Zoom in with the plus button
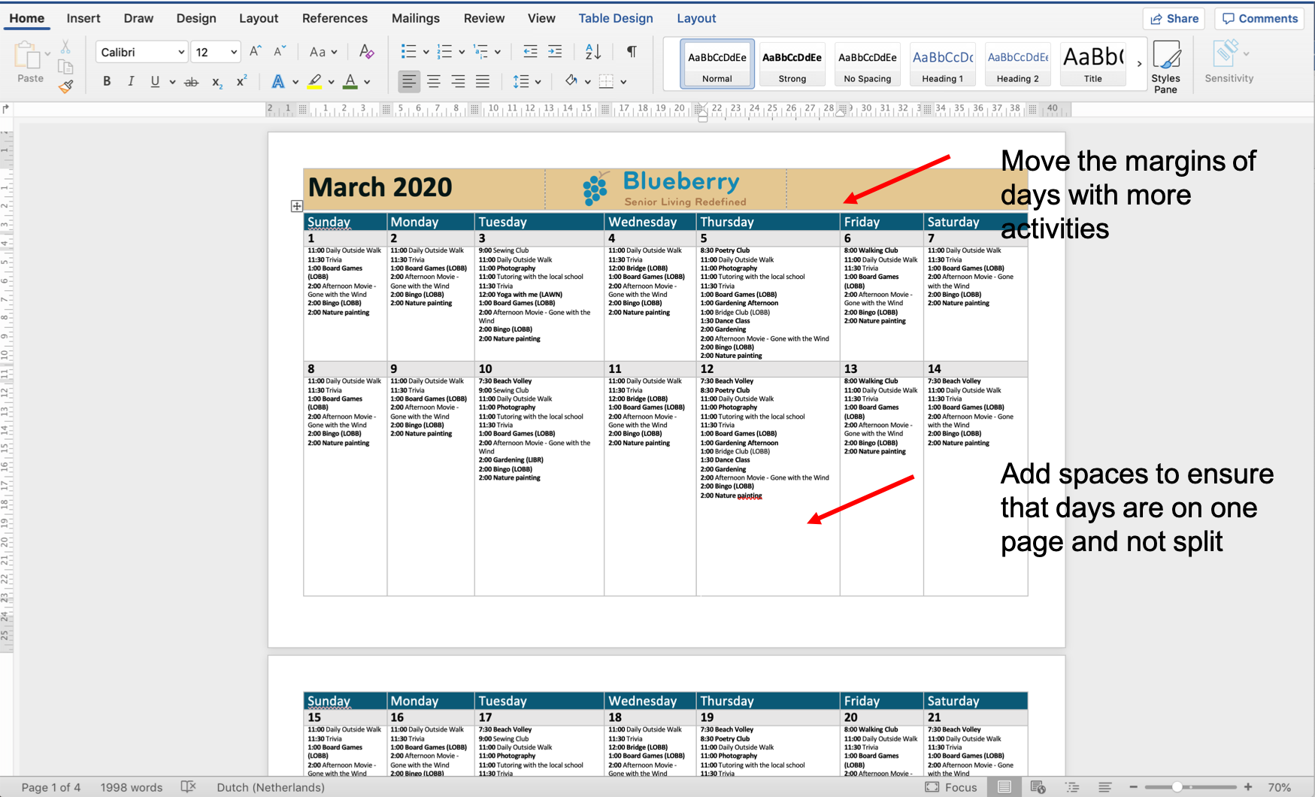This screenshot has height=797, width=1315. (1248, 787)
